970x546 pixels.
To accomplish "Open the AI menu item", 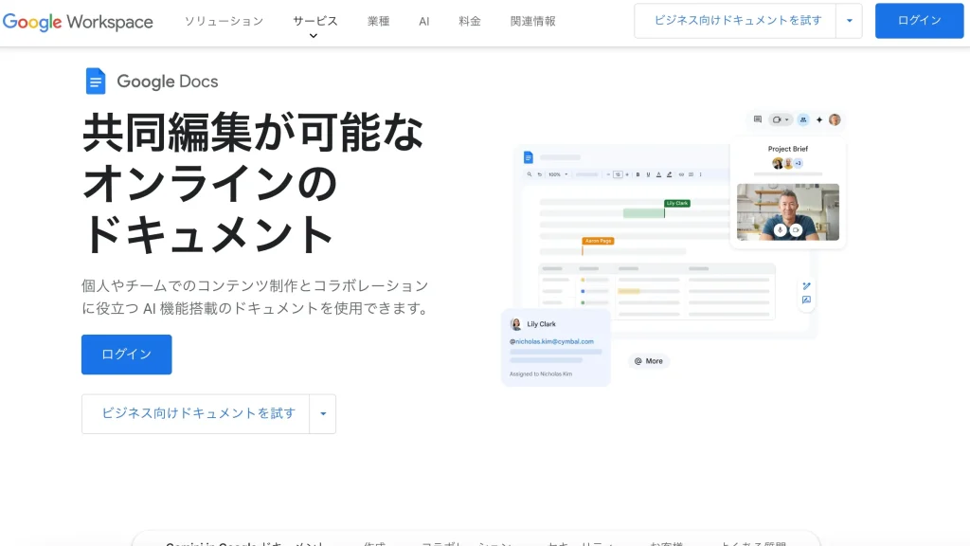I will pos(423,21).
